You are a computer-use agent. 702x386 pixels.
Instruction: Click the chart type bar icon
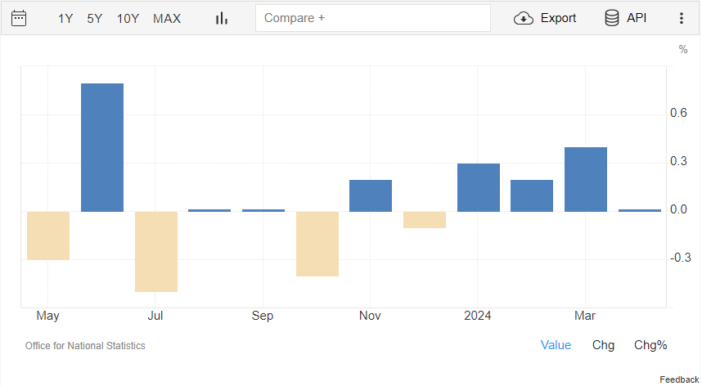(222, 18)
